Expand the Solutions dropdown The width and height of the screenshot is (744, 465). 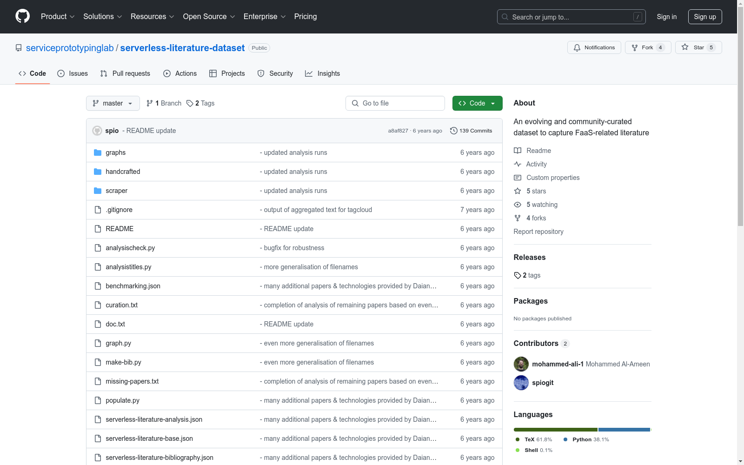pos(103,16)
